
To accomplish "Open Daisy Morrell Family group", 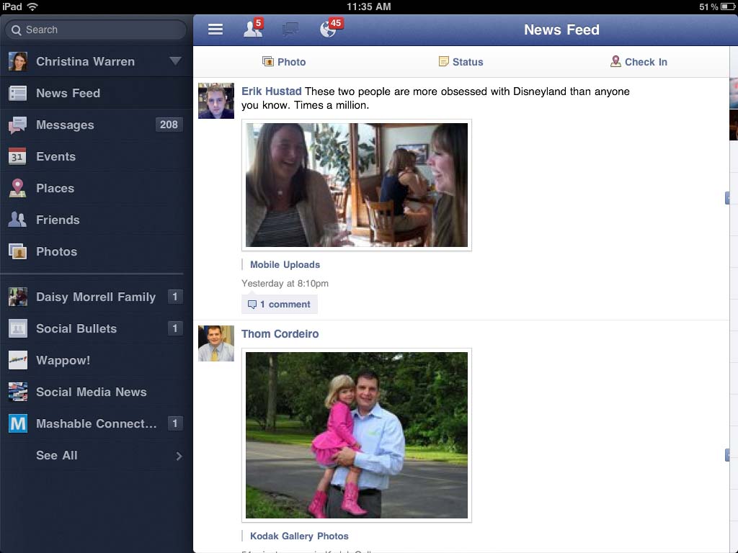I will [96, 297].
